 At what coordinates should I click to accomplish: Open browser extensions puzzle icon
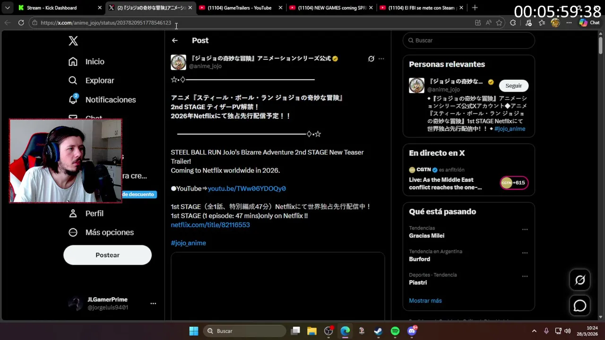513,23
